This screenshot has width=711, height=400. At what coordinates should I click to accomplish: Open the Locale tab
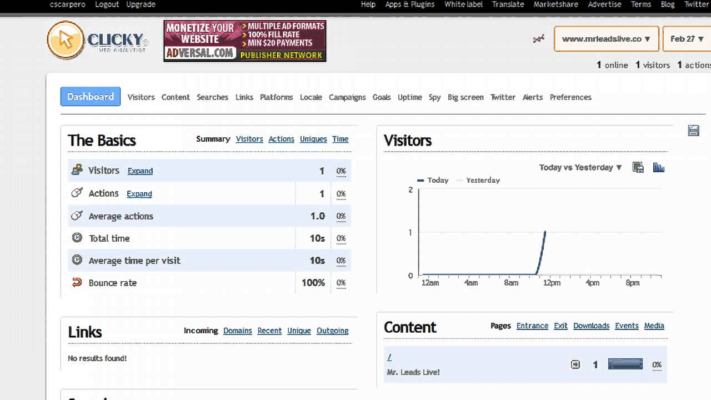tap(311, 97)
